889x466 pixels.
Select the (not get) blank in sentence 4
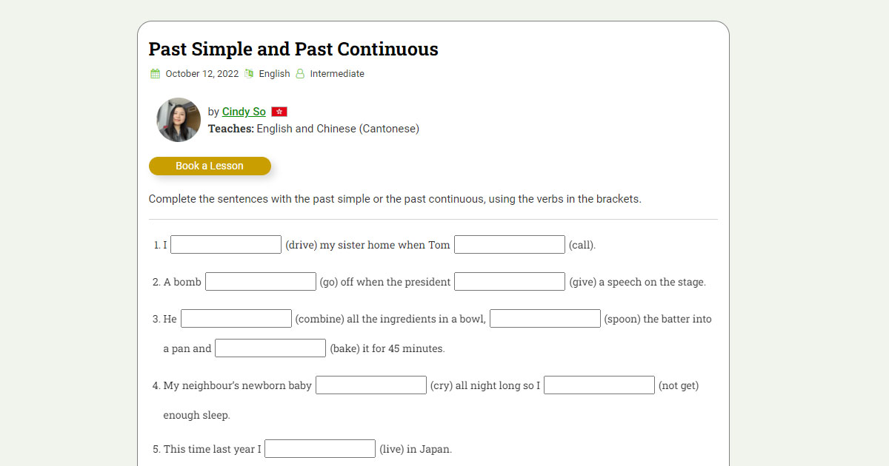599,385
